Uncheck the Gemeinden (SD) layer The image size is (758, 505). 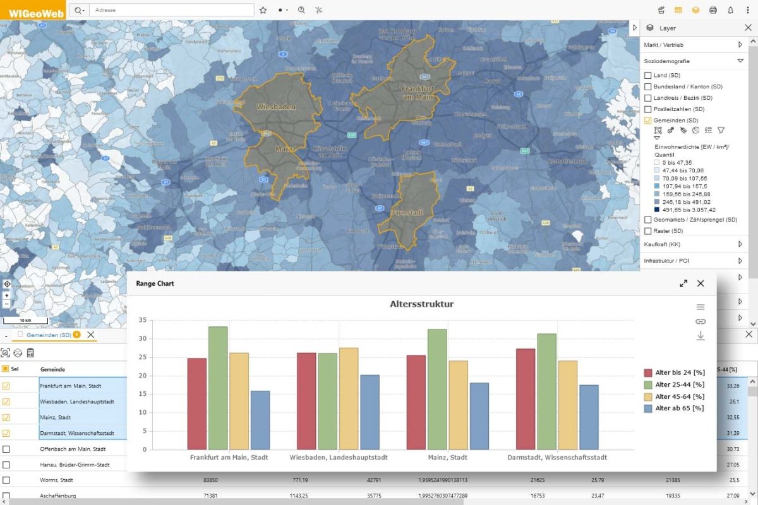647,120
